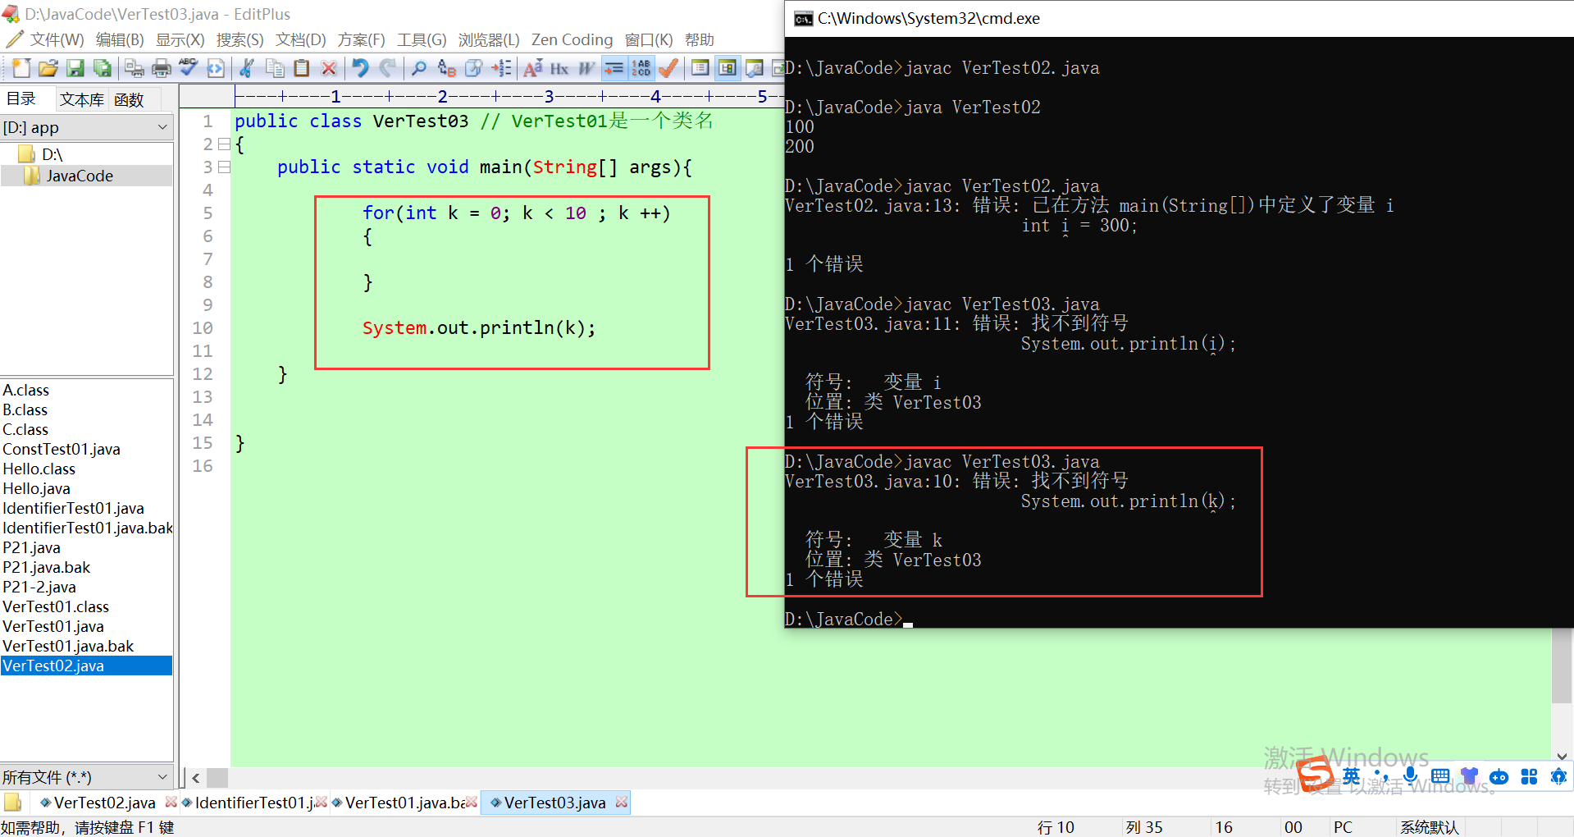Select Hello.java in the file list
Image resolution: width=1574 pixels, height=837 pixels.
click(x=37, y=488)
